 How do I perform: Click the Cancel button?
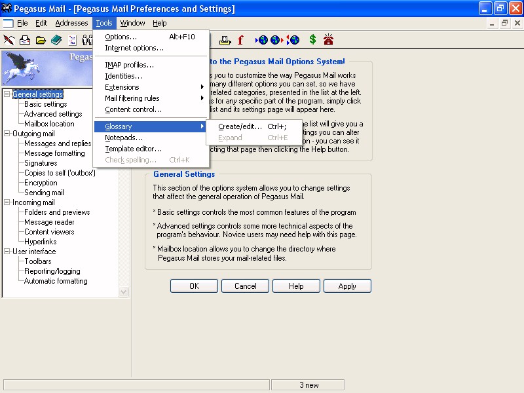pyautogui.click(x=245, y=286)
